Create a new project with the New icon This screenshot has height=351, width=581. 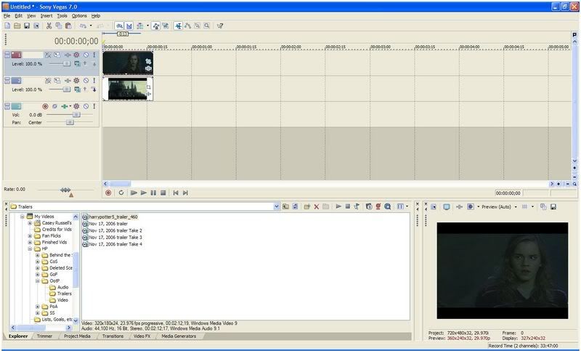7,25
